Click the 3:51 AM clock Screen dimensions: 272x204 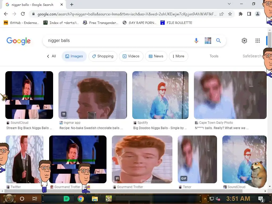(238, 199)
